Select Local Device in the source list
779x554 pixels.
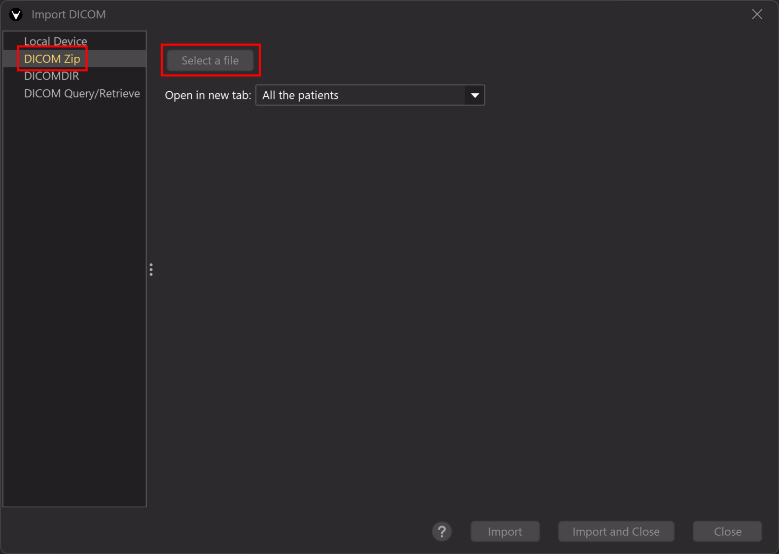55,41
